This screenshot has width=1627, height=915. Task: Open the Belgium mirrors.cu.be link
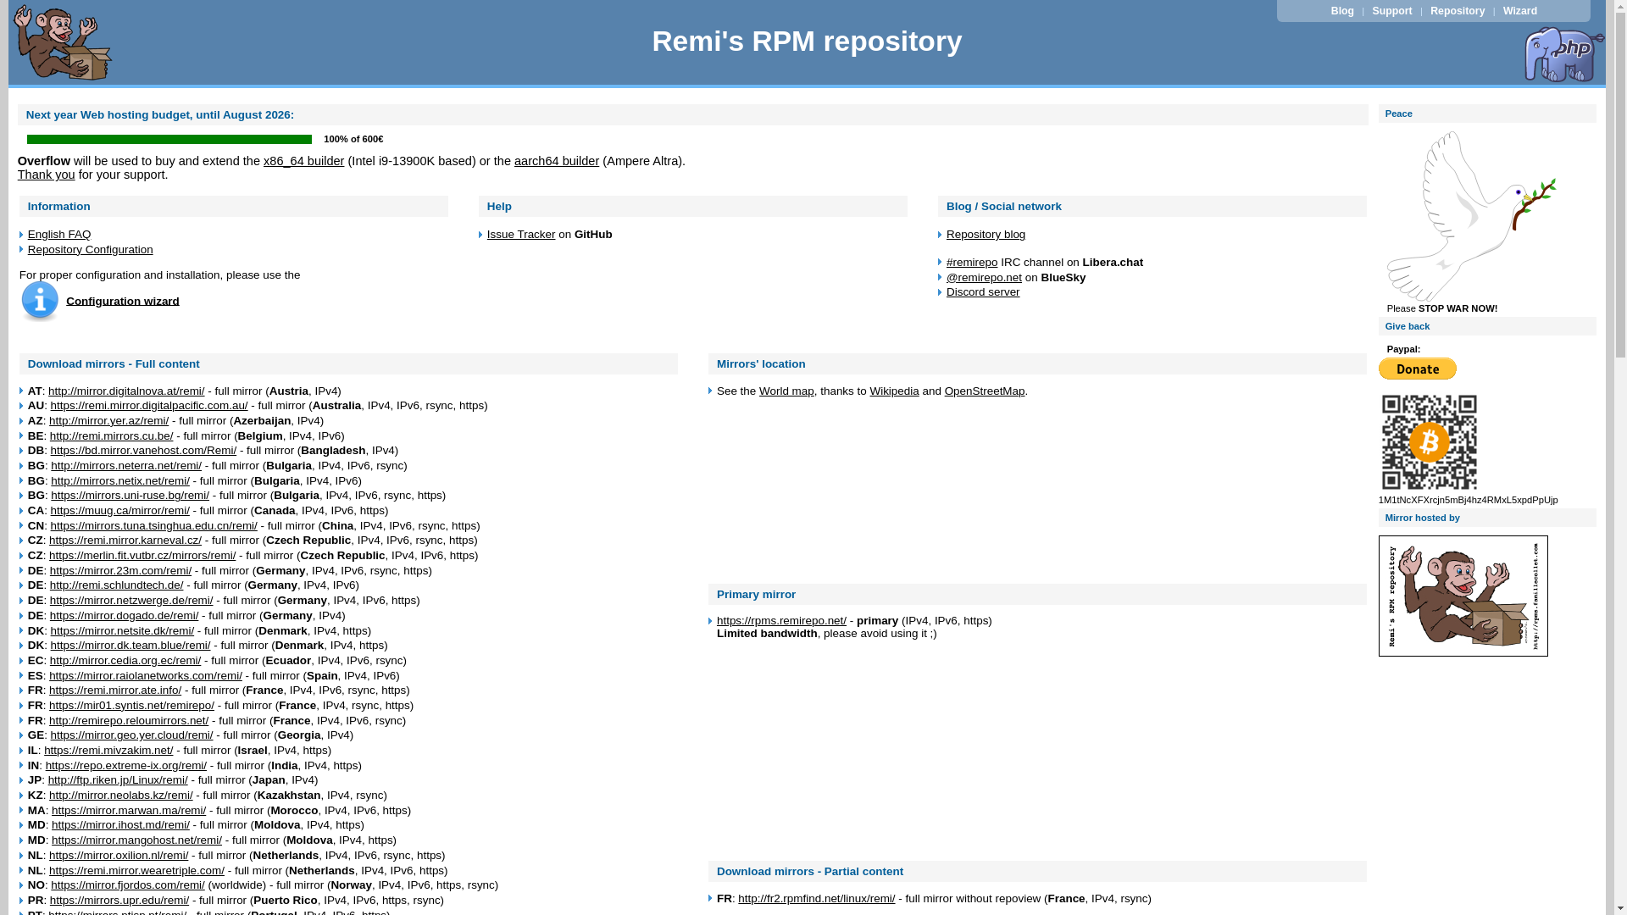point(112,436)
